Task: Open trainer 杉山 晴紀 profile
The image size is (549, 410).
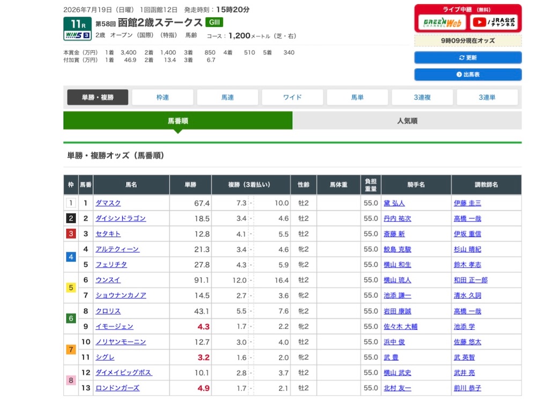Action: coord(468,249)
